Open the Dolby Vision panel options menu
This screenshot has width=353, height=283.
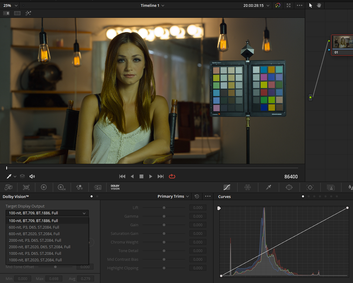(x=208, y=196)
